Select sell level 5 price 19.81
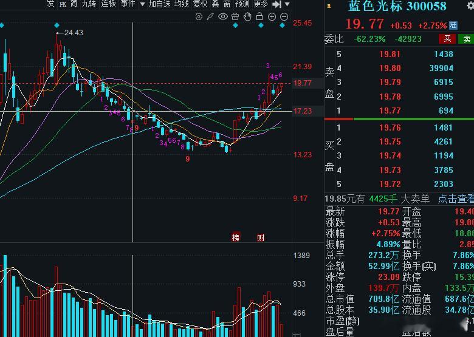 coord(390,54)
